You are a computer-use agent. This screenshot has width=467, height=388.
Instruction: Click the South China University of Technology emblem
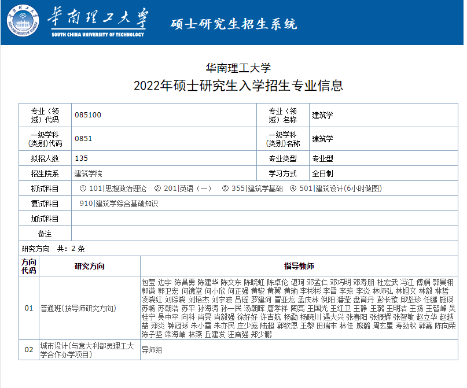[x=23, y=21]
